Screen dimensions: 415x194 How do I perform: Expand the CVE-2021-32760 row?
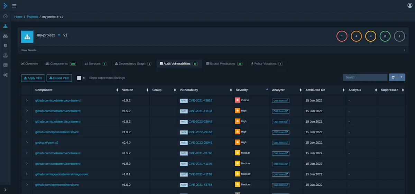(27, 153)
